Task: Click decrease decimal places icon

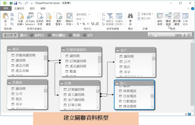Action: click(97, 24)
